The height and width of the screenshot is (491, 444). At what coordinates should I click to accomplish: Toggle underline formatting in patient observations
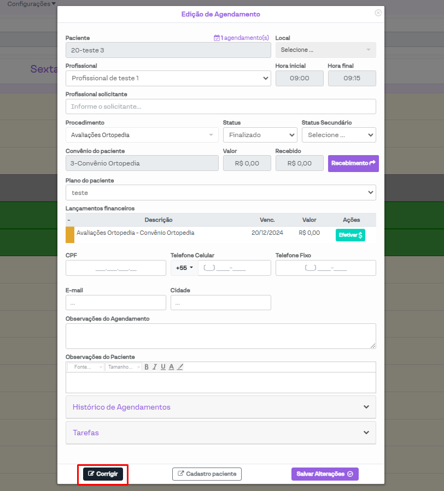pos(163,367)
